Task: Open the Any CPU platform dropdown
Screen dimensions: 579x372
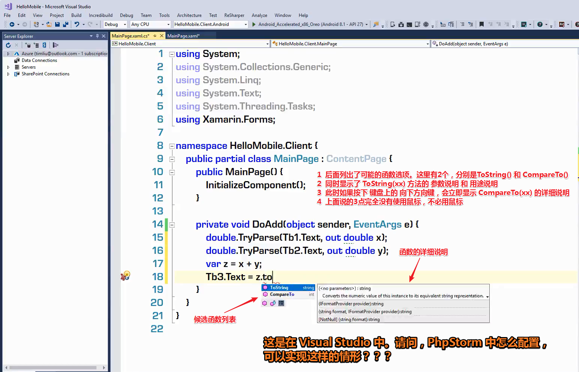Action: pyautogui.click(x=168, y=24)
